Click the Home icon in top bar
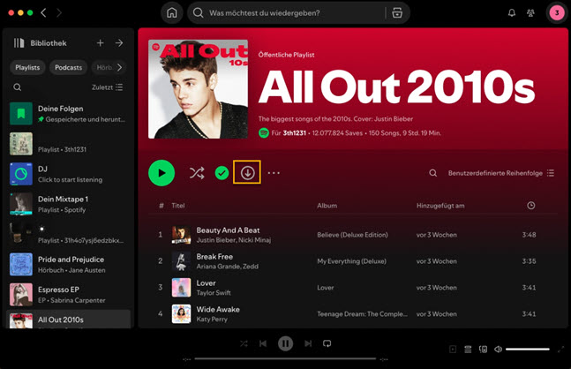The width and height of the screenshot is (571, 369). tap(172, 13)
